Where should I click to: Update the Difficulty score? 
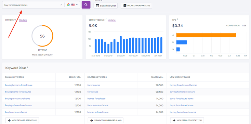[x=23, y=20]
